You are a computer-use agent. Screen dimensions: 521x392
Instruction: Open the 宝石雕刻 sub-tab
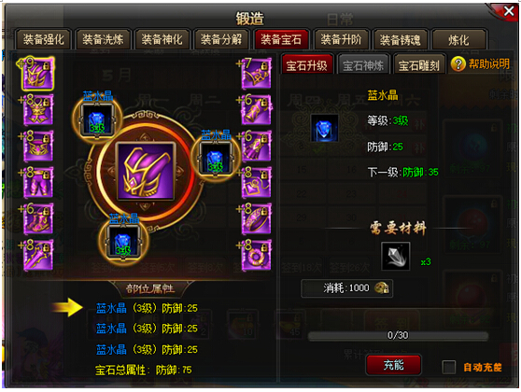pyautogui.click(x=419, y=65)
